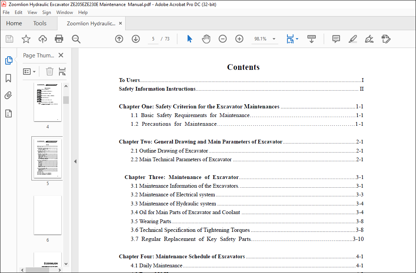Open the Help menu
416x273 pixels.
click(x=83, y=12)
